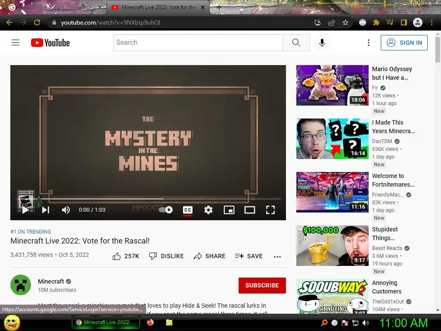Image resolution: width=441 pixels, height=331 pixels.
Task: Click the taskbar clock 11:00 AM
Action: (x=404, y=323)
